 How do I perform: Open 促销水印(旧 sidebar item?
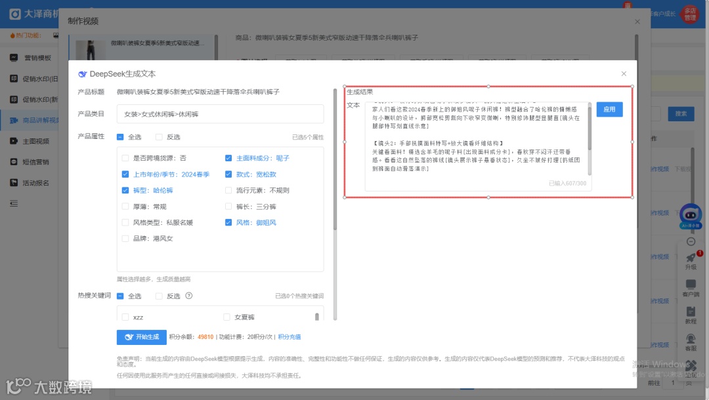[40, 79]
